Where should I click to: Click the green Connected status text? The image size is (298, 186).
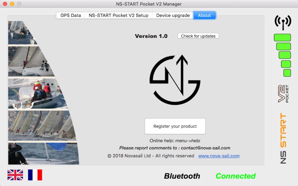pyautogui.click(x=236, y=176)
